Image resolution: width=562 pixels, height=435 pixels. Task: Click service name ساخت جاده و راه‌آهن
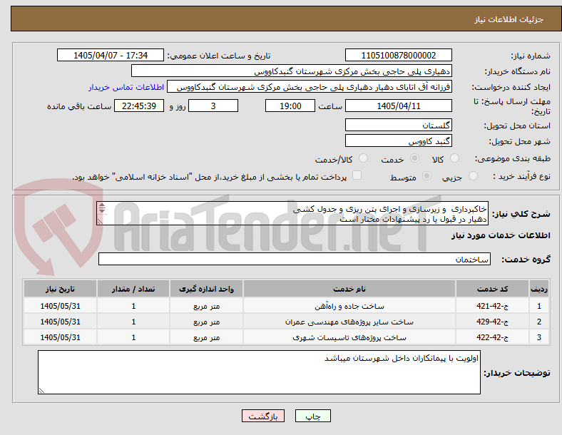[349, 307]
